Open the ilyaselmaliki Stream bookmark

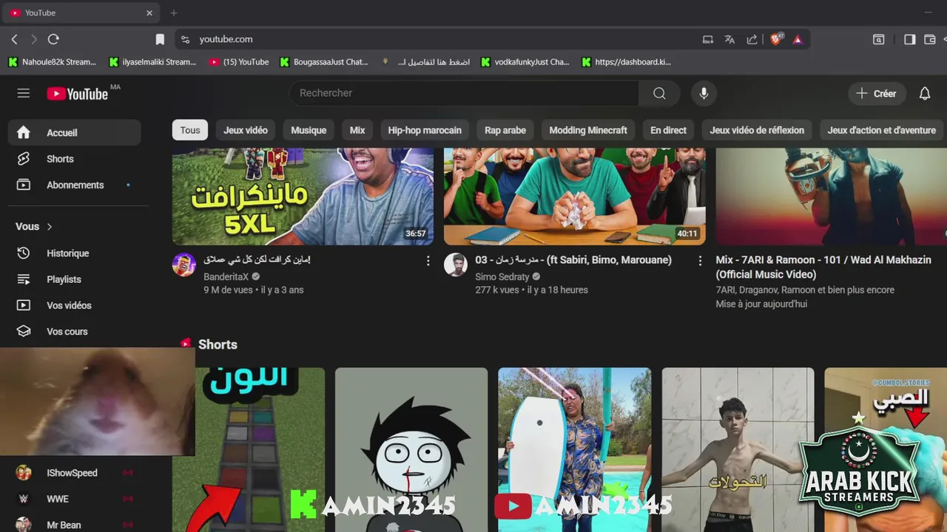pos(153,62)
